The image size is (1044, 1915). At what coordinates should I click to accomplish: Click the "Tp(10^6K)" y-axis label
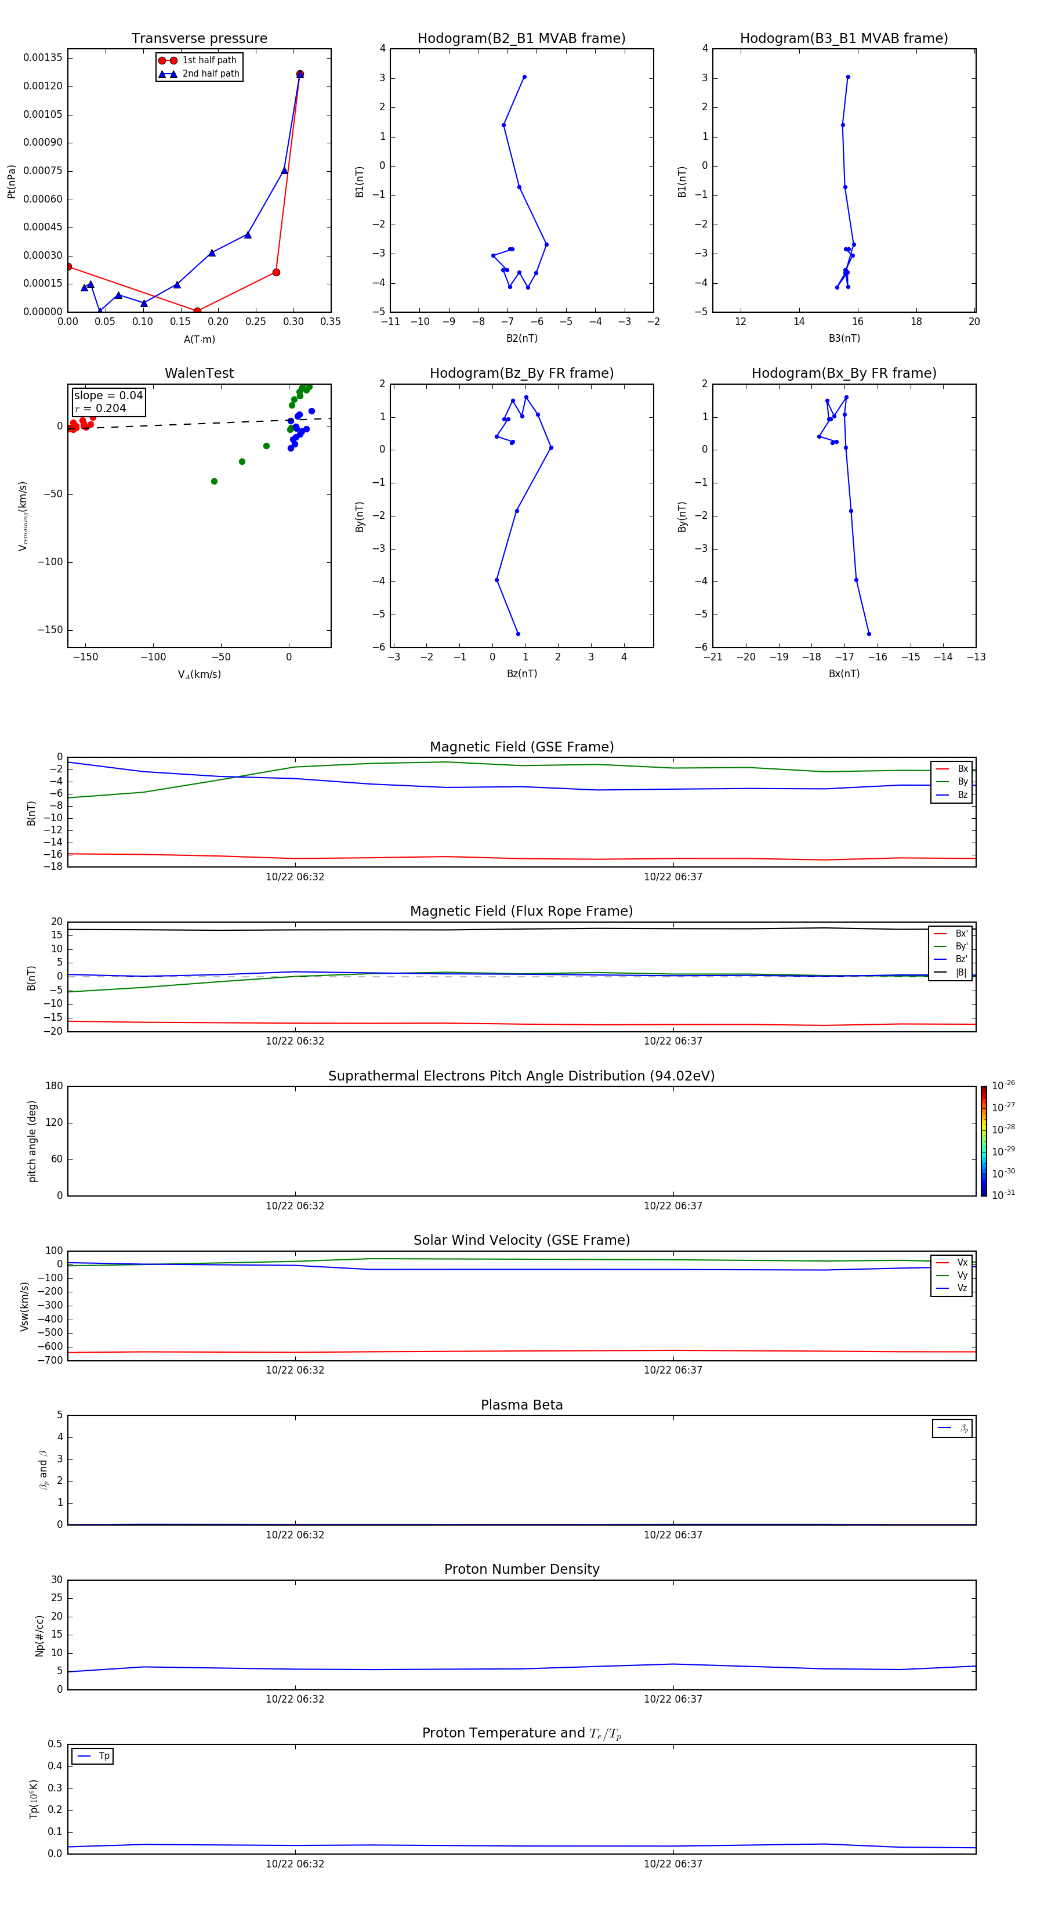pos(34,1799)
